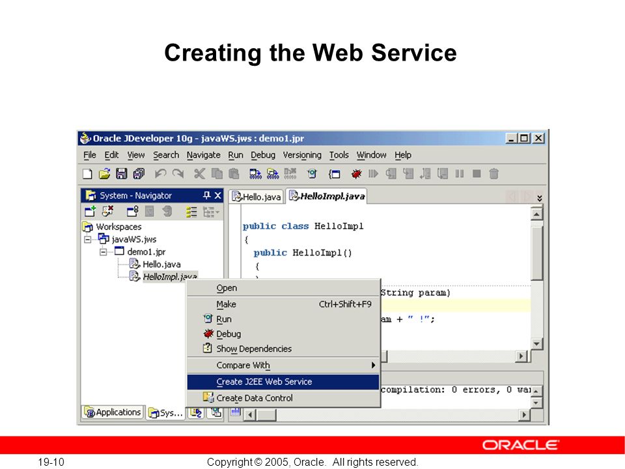Open the Run menu in menu bar
The width and height of the screenshot is (625, 469).
(x=236, y=155)
